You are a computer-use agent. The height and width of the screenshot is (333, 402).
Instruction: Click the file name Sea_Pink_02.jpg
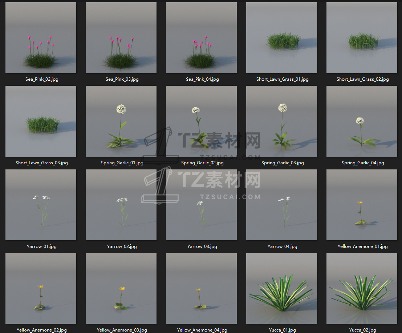(42, 79)
